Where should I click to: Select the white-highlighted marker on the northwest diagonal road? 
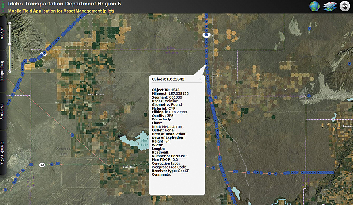44,53
